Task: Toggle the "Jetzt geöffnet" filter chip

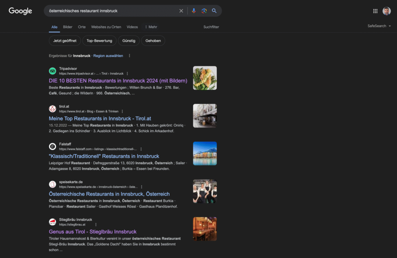Action: point(65,41)
